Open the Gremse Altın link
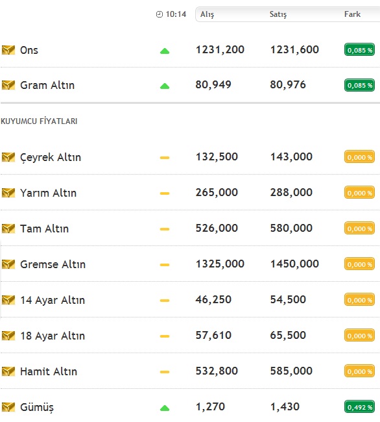380x422 pixels. 53,264
